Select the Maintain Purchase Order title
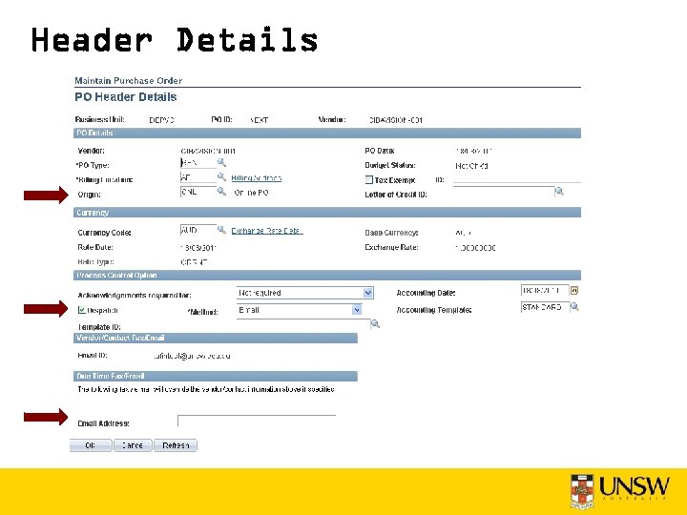 click(129, 80)
